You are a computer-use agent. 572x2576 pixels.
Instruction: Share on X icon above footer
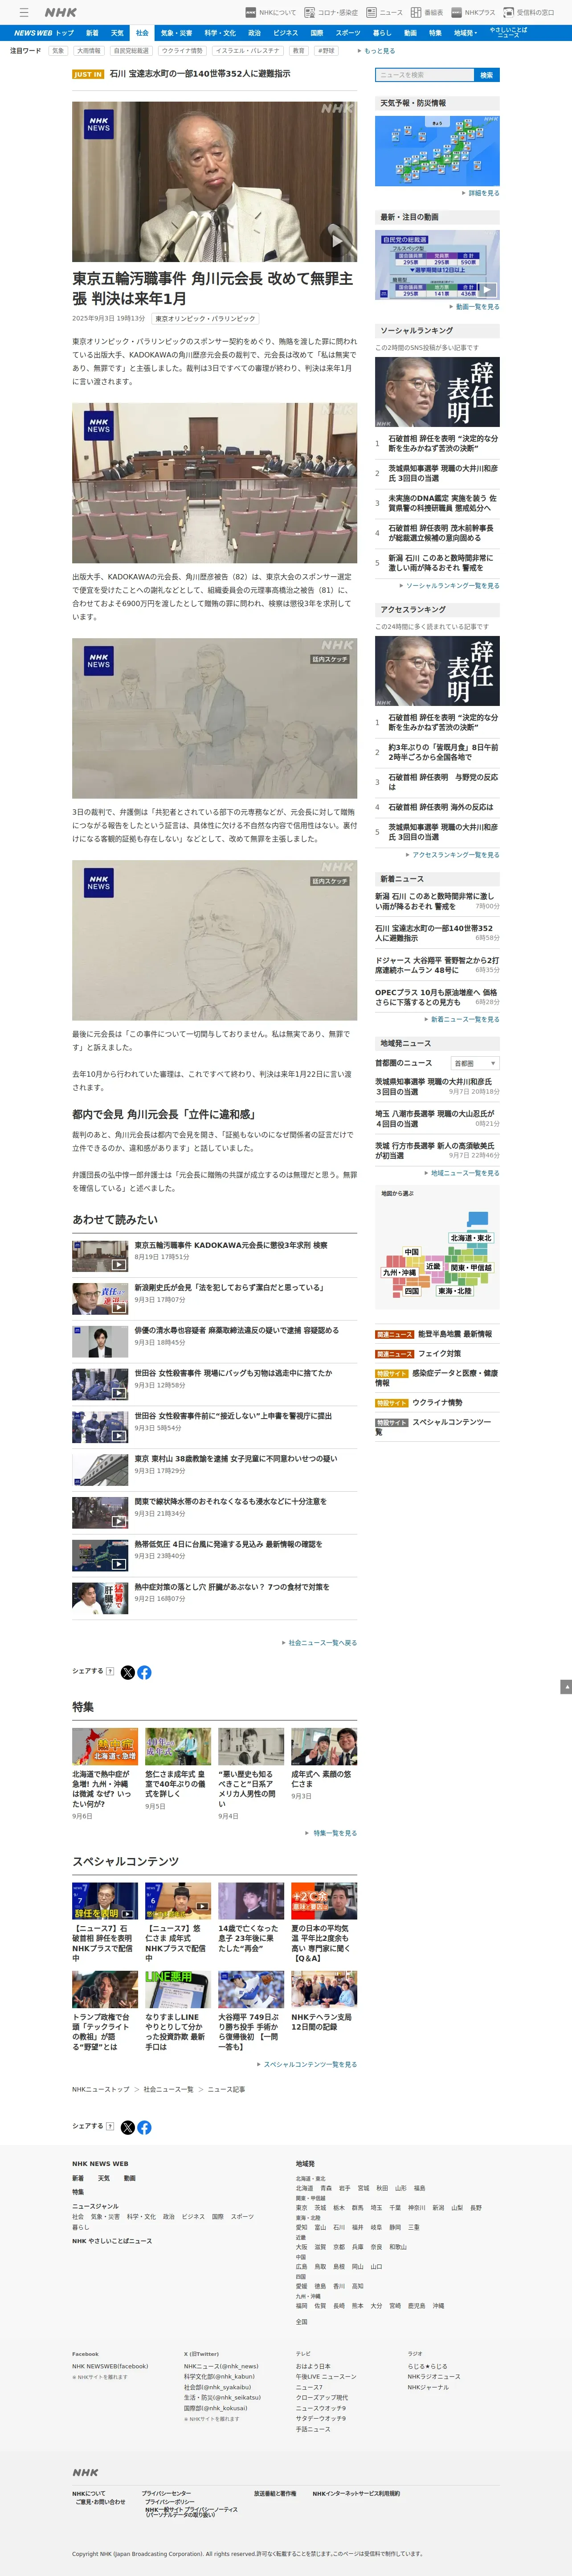[x=127, y=2127]
